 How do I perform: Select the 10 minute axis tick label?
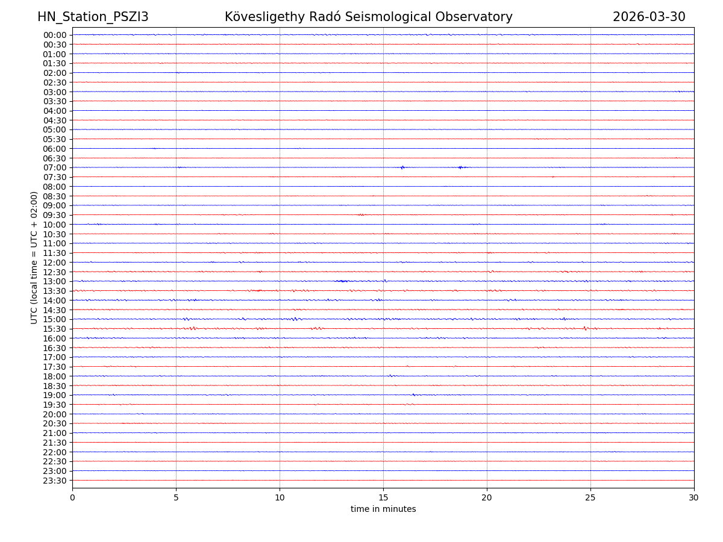click(280, 498)
